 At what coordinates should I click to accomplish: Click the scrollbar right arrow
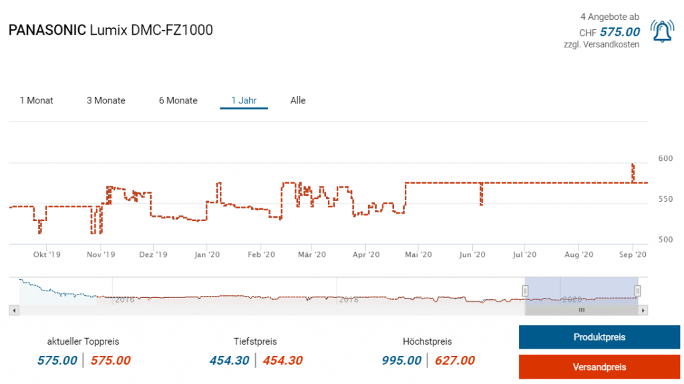[x=643, y=311]
